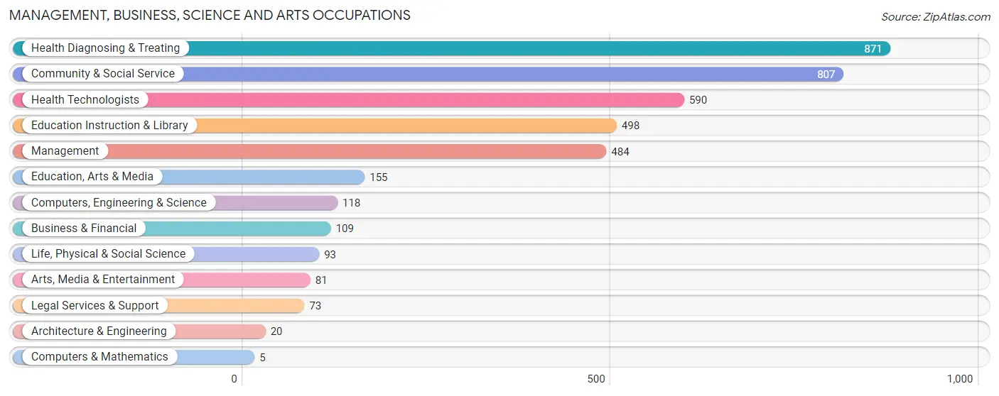
Task: Select the Arts, Media & Entertainment label
Action: [103, 280]
